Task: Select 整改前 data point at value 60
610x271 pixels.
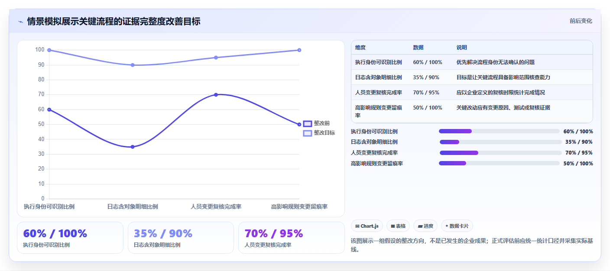Action: pyautogui.click(x=49, y=110)
